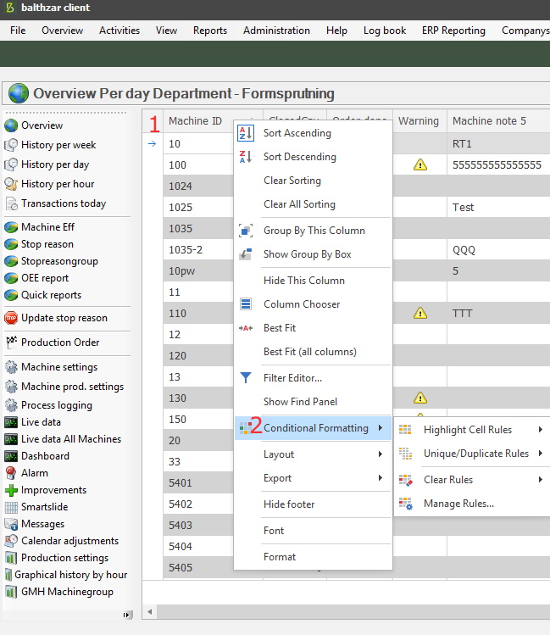This screenshot has height=635, width=550.
Task: Click the green plus Improvements icon
Action: coord(11,490)
